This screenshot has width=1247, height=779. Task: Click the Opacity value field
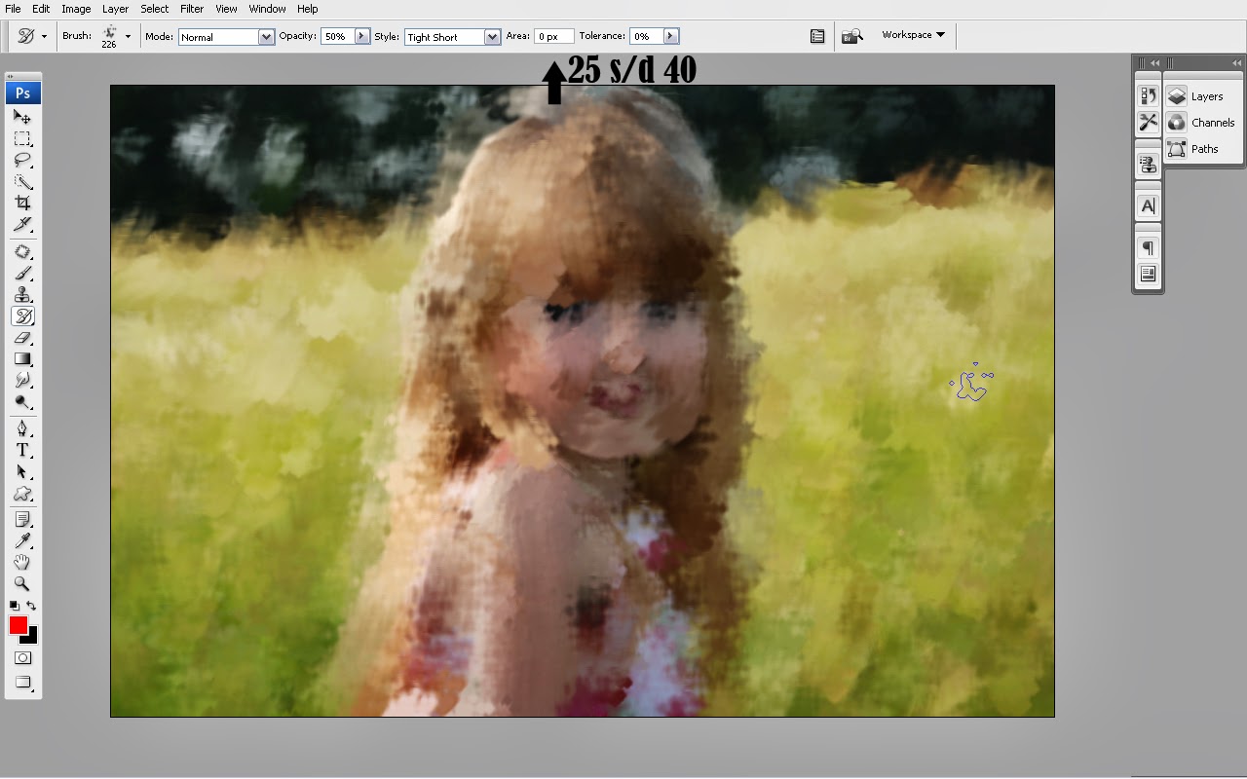pos(337,36)
